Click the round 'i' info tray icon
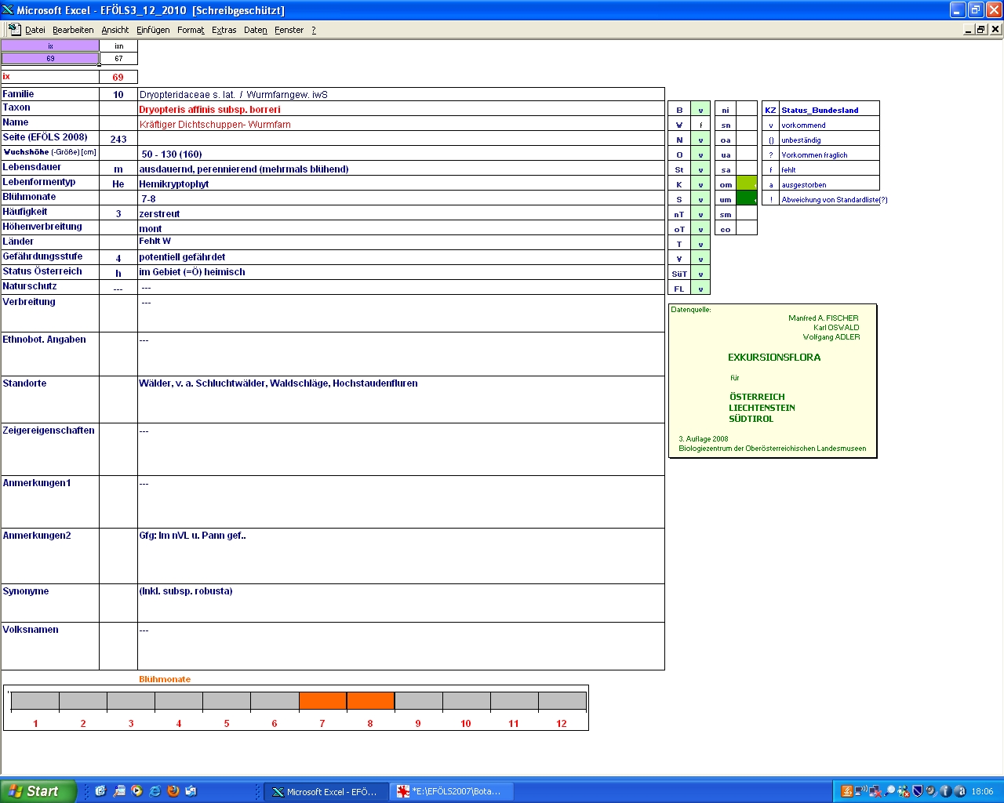 (945, 791)
